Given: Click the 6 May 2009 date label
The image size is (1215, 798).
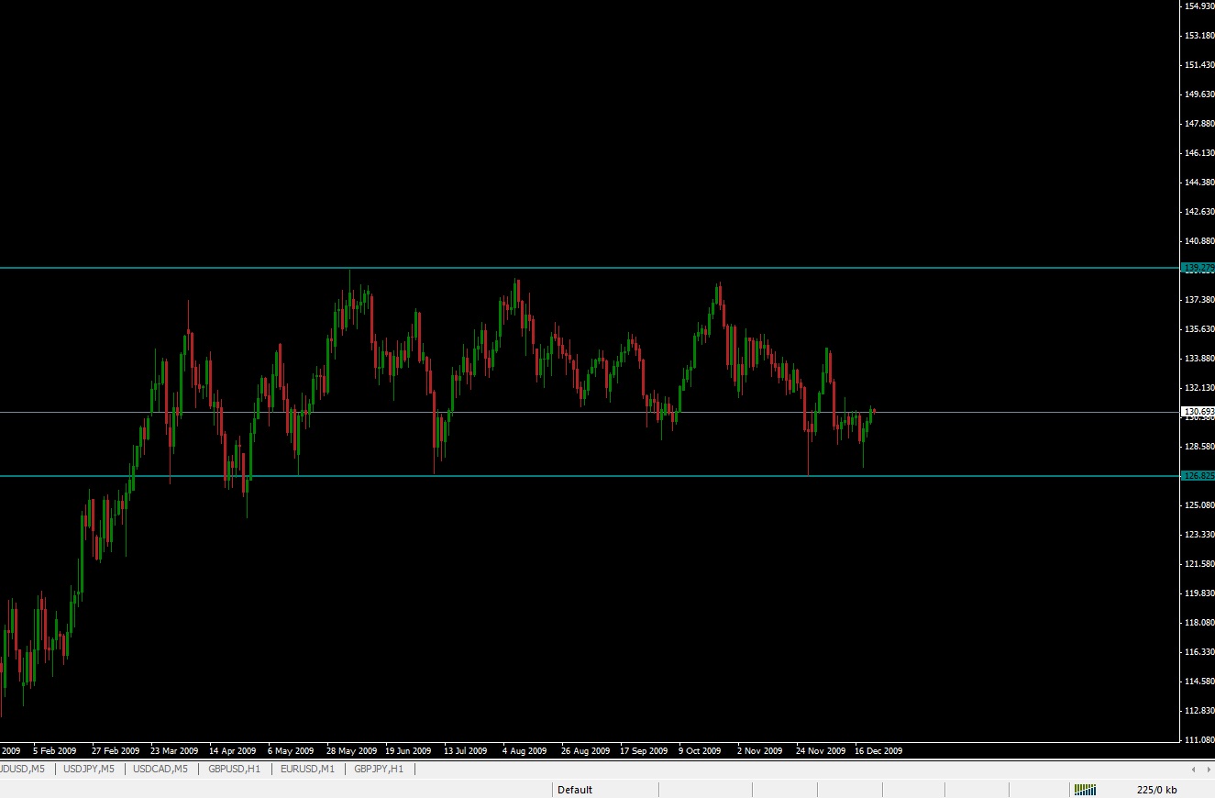Looking at the screenshot, I should (x=291, y=750).
